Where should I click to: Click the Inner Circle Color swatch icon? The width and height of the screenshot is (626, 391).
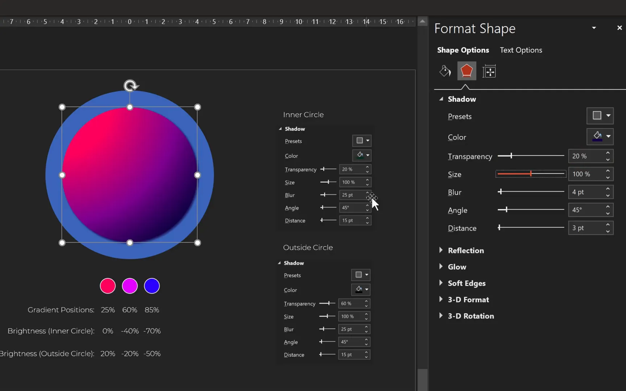click(x=359, y=155)
